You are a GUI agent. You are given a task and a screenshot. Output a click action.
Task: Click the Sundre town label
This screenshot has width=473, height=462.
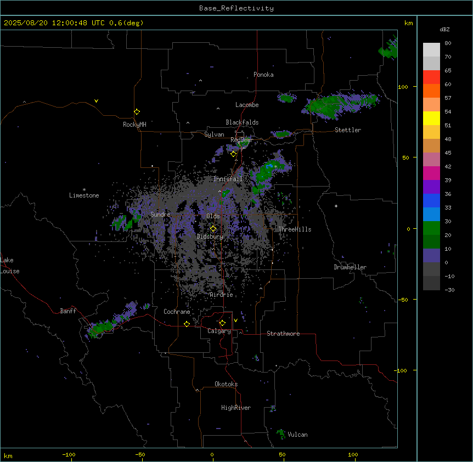point(160,215)
